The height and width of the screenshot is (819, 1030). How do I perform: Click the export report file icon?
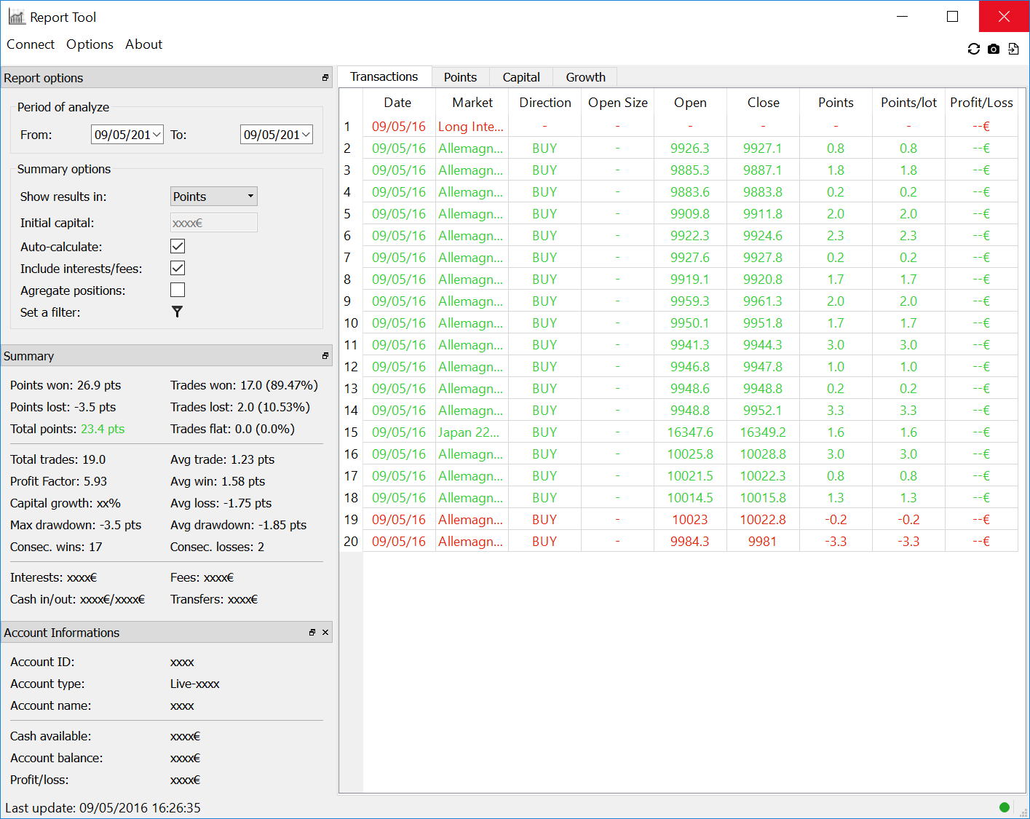1013,49
